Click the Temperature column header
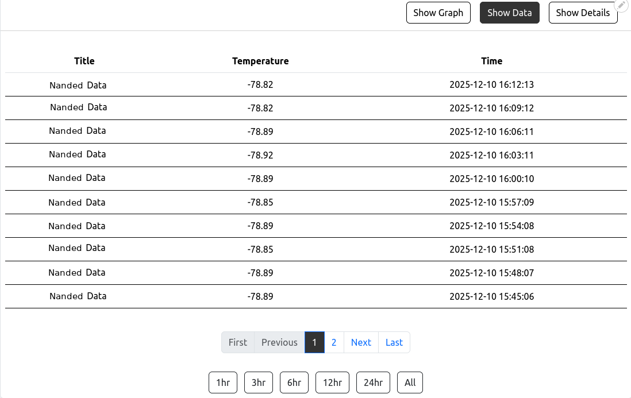The image size is (631, 398). tap(260, 61)
